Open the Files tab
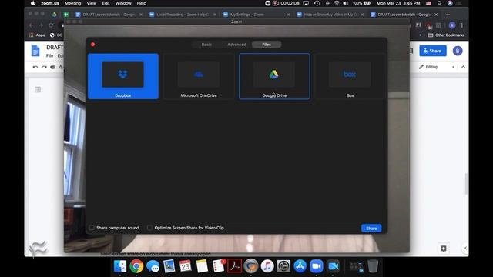 [x=267, y=45]
